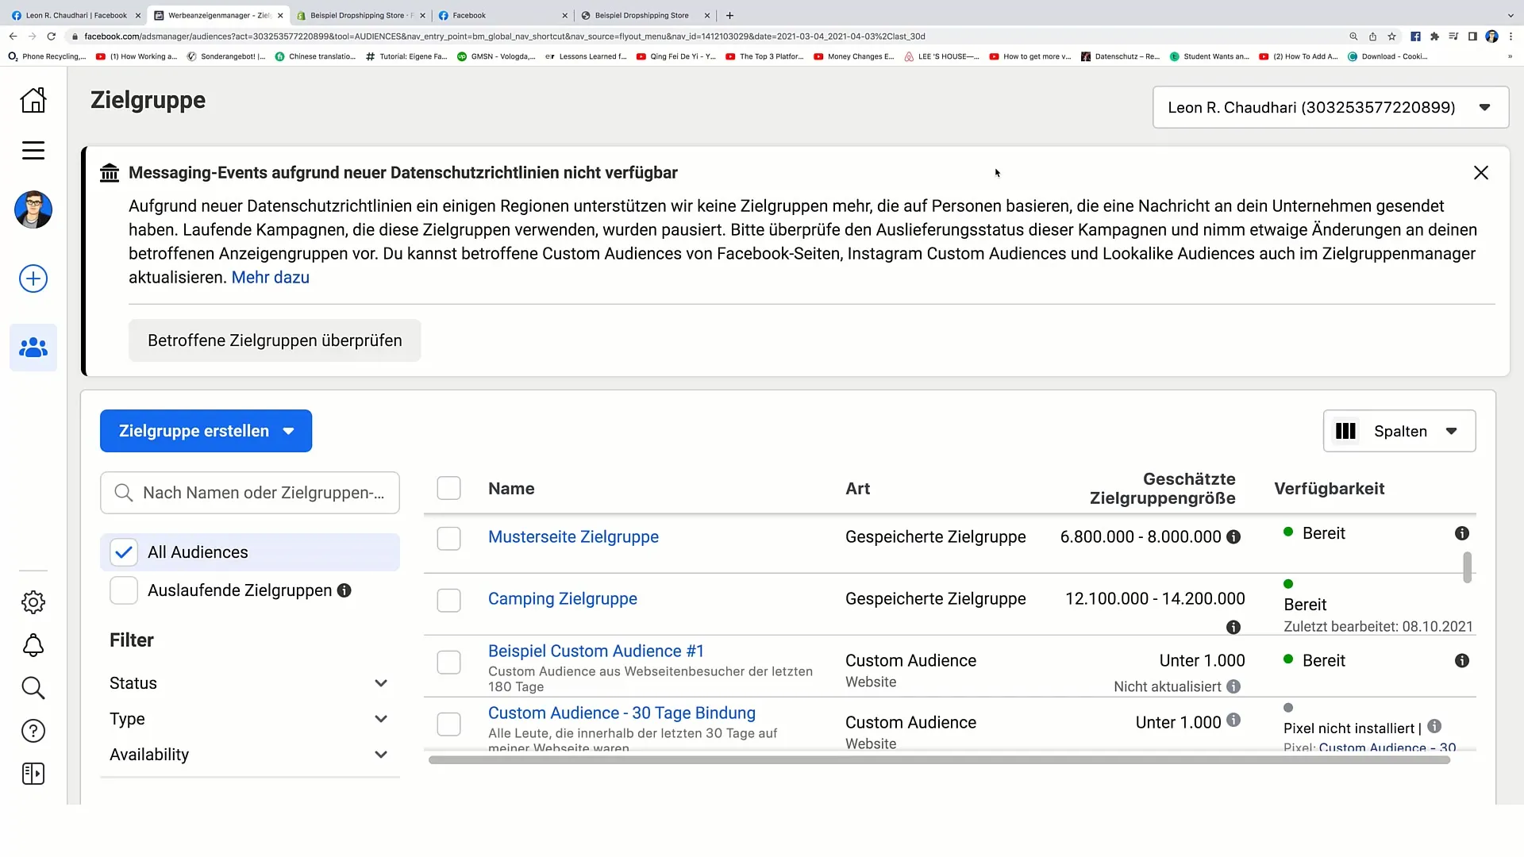Click the Name column header

pyautogui.click(x=511, y=489)
